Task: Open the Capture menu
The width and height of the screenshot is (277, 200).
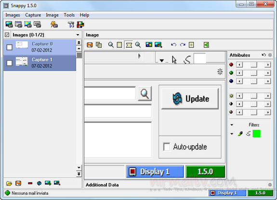Action: [x=33, y=15]
